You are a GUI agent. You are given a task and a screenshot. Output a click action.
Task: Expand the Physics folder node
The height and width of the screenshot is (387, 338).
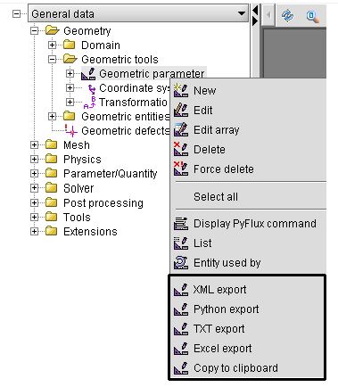click(35, 159)
